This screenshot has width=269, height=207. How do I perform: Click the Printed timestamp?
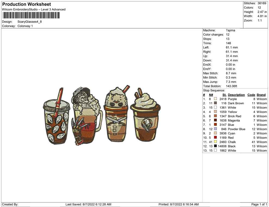click(x=179, y=204)
